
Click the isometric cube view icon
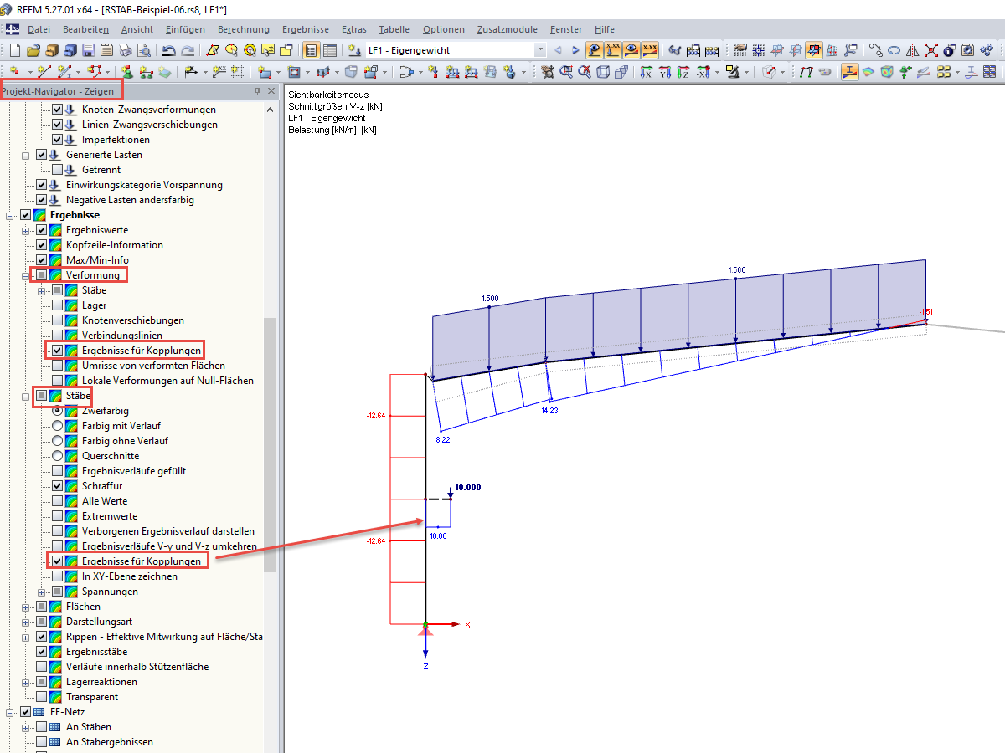point(601,72)
